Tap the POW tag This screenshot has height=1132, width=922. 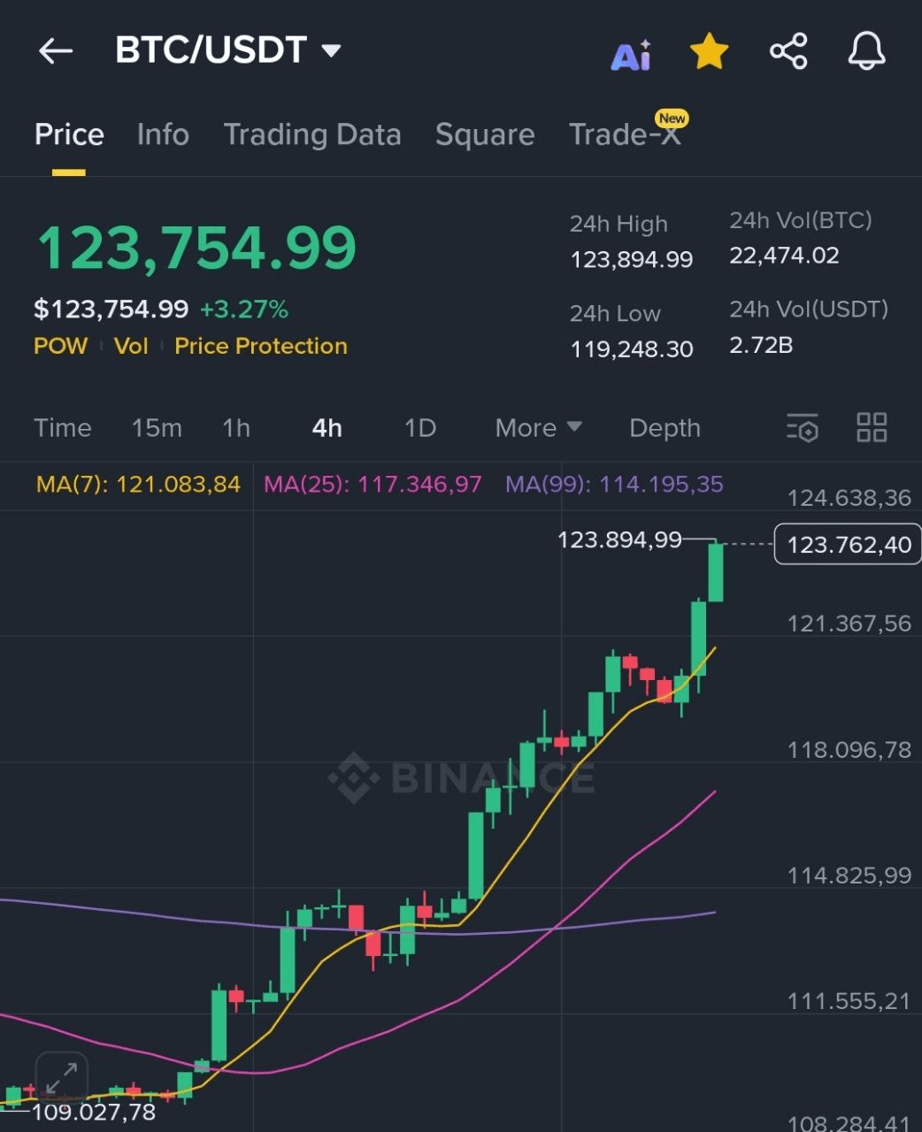coord(60,346)
